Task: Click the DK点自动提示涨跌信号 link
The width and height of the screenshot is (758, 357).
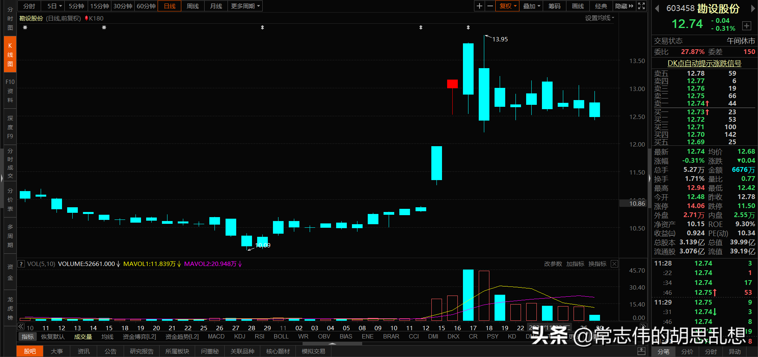Action: pyautogui.click(x=704, y=63)
